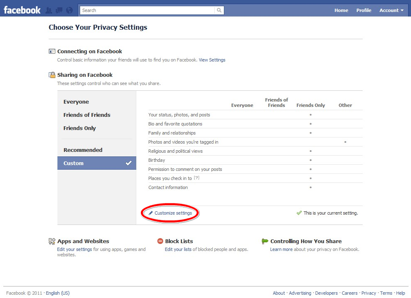
Task: Go to the Home page
Action: click(341, 10)
